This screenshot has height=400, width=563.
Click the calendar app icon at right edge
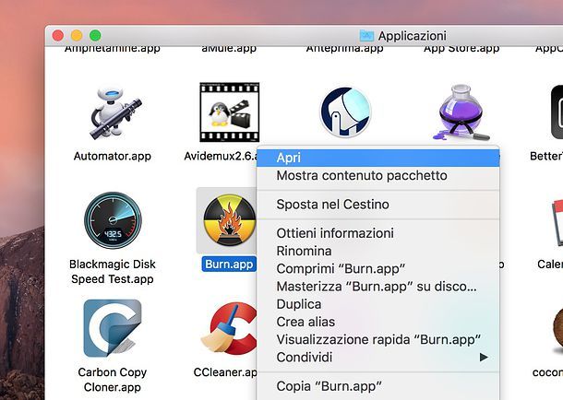(x=557, y=222)
